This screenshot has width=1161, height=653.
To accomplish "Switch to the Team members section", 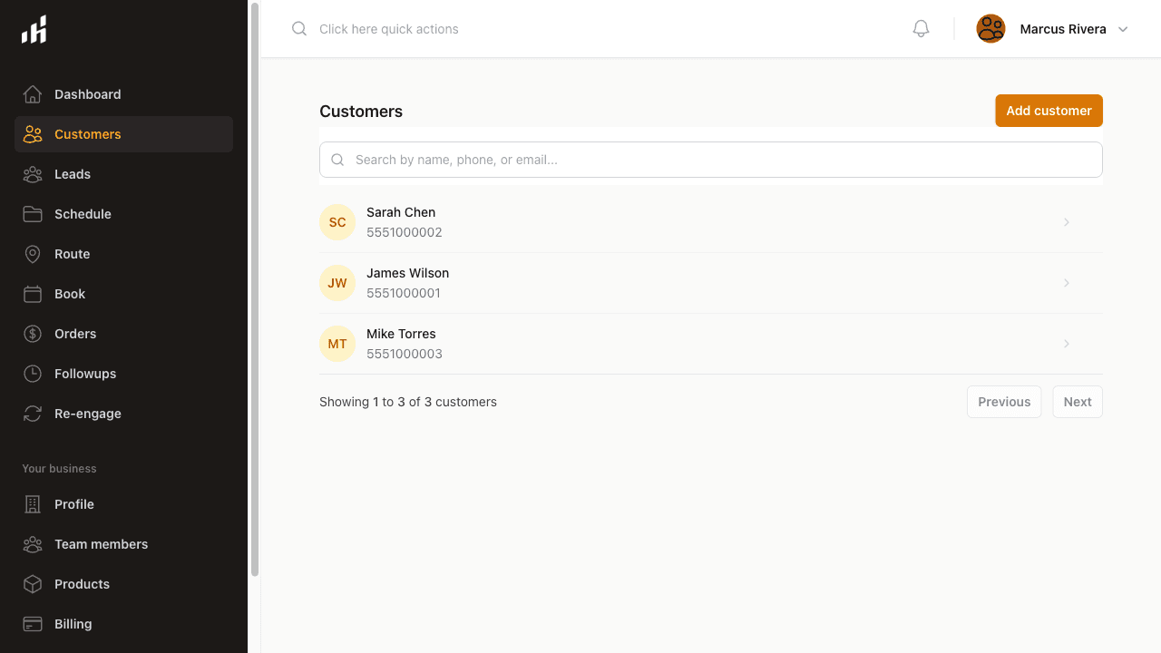I will click(x=101, y=544).
